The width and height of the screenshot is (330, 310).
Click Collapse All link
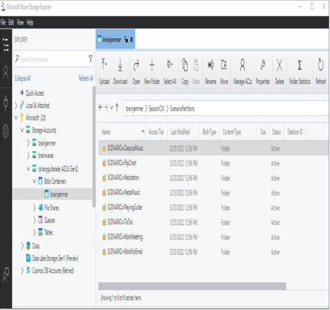click(23, 78)
